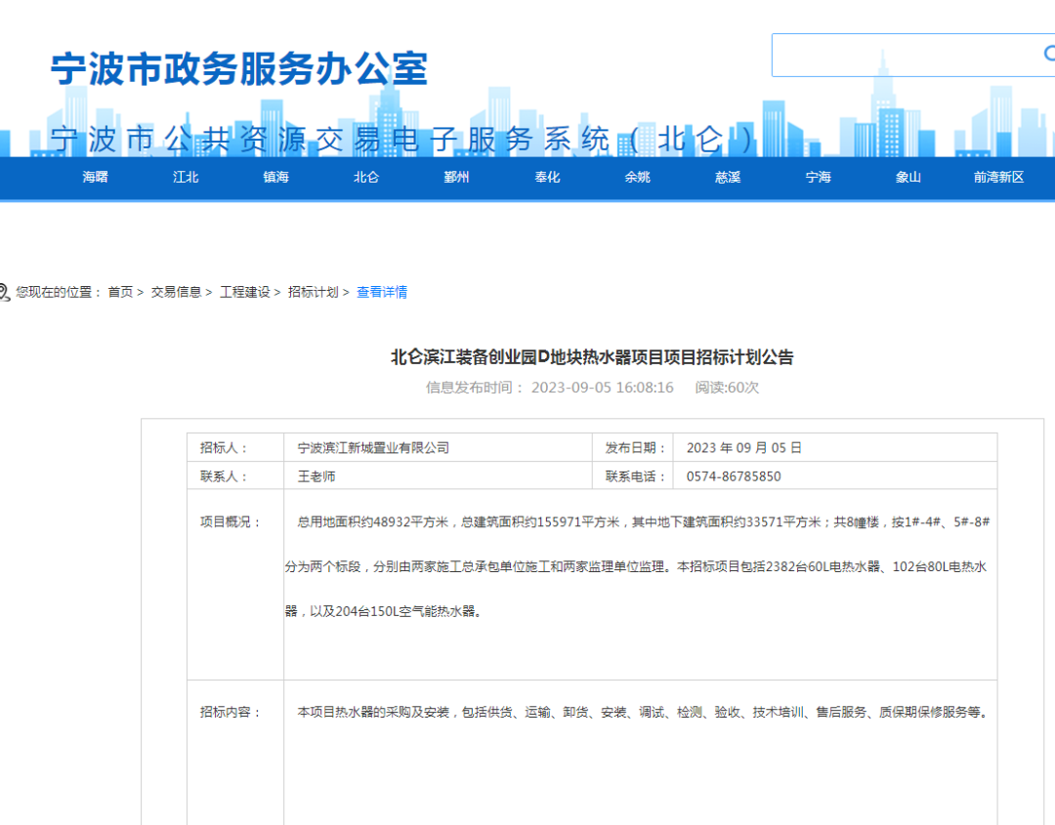This screenshot has width=1055, height=825.
Task: Click the search magnifier icon
Action: [x=1048, y=53]
